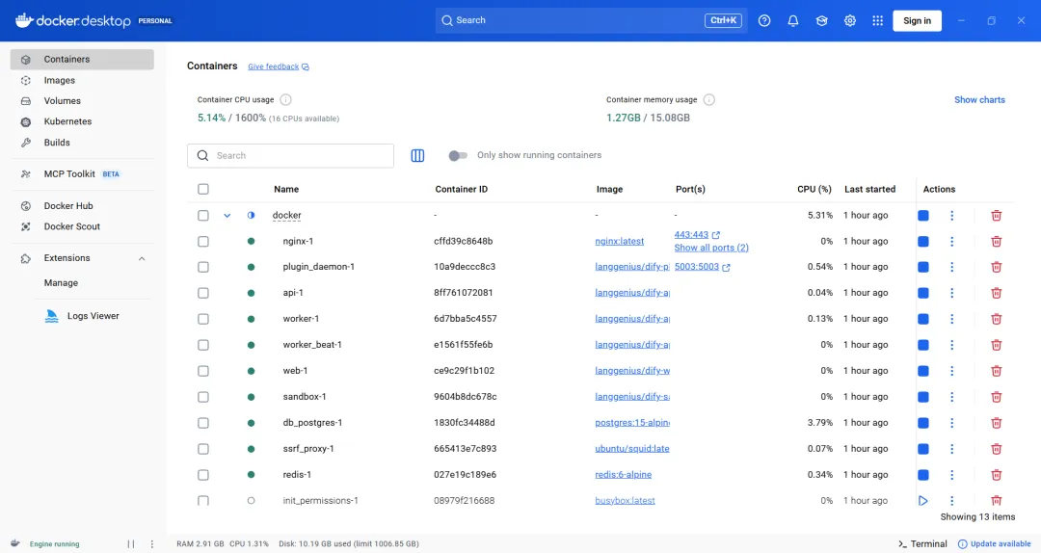The image size is (1041, 553).
Task: Delete the worker-1 container
Action: coord(996,319)
